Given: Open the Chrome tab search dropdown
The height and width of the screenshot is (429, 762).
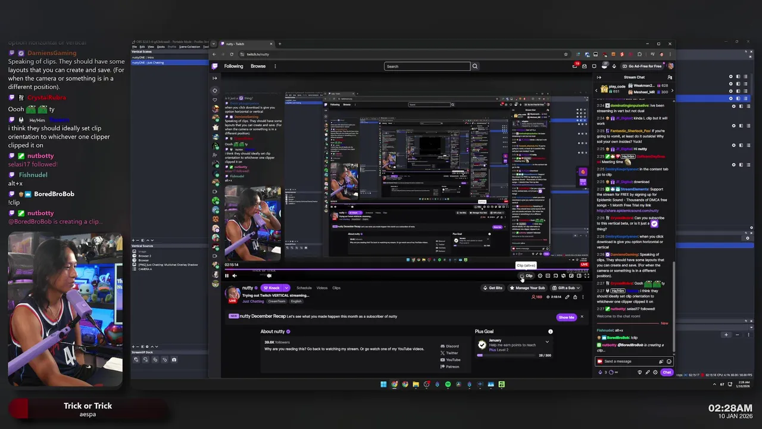Looking at the screenshot, I should pos(214,43).
